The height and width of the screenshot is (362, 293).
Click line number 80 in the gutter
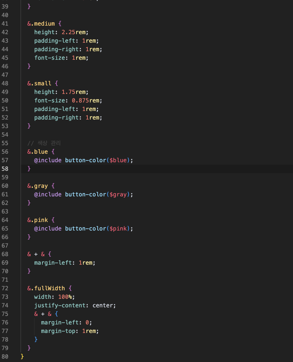click(x=5, y=357)
